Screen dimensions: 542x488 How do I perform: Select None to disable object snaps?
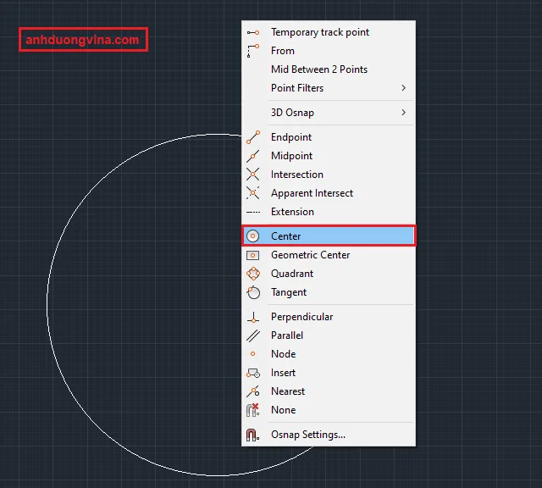pyautogui.click(x=283, y=410)
